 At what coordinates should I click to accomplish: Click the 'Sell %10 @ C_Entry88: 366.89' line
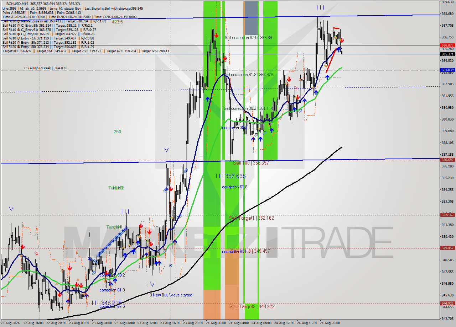48,34
